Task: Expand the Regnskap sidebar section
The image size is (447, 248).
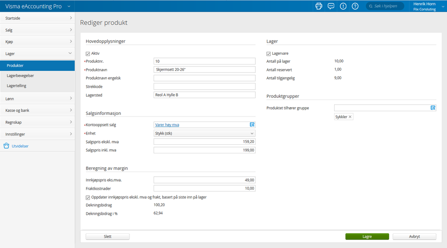Action: (x=37, y=122)
